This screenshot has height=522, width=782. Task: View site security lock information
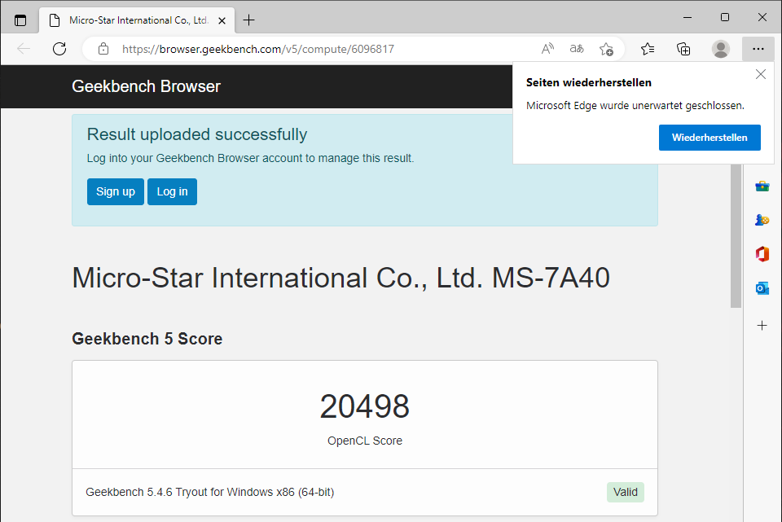click(x=103, y=49)
